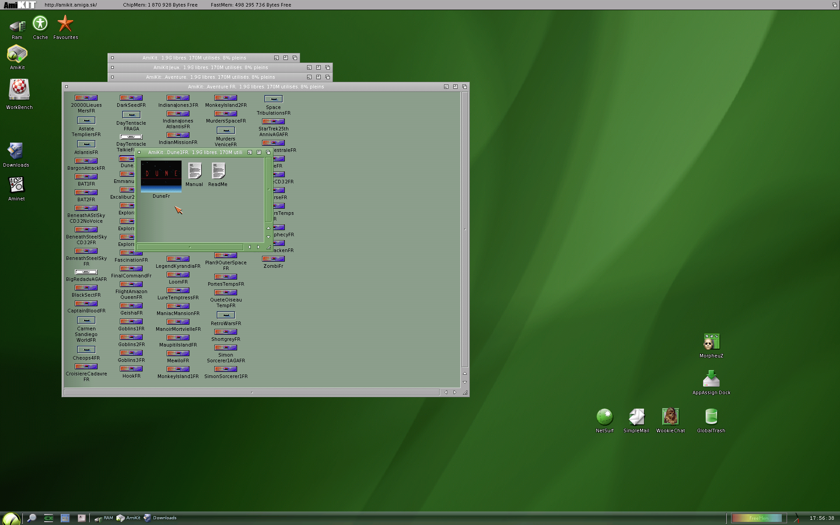Click the Aventure FR window vertical scrollbar
Image resolution: width=840 pixels, height=525 pixels.
click(465, 230)
